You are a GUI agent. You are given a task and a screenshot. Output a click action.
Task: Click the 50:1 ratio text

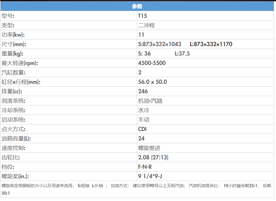pyautogui.click(x=6, y=193)
